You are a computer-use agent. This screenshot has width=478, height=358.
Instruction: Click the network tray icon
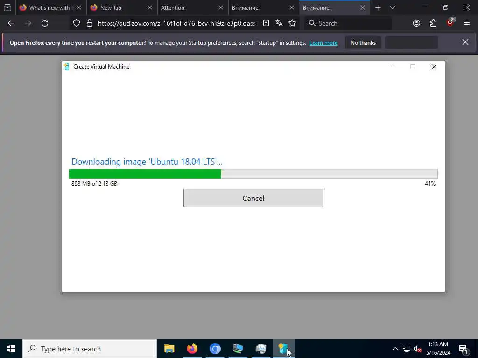[x=407, y=349]
